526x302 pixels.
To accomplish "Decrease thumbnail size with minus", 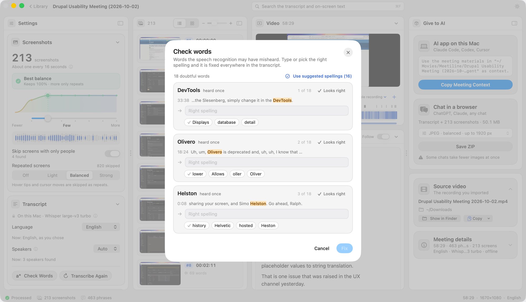I will tap(203, 23).
